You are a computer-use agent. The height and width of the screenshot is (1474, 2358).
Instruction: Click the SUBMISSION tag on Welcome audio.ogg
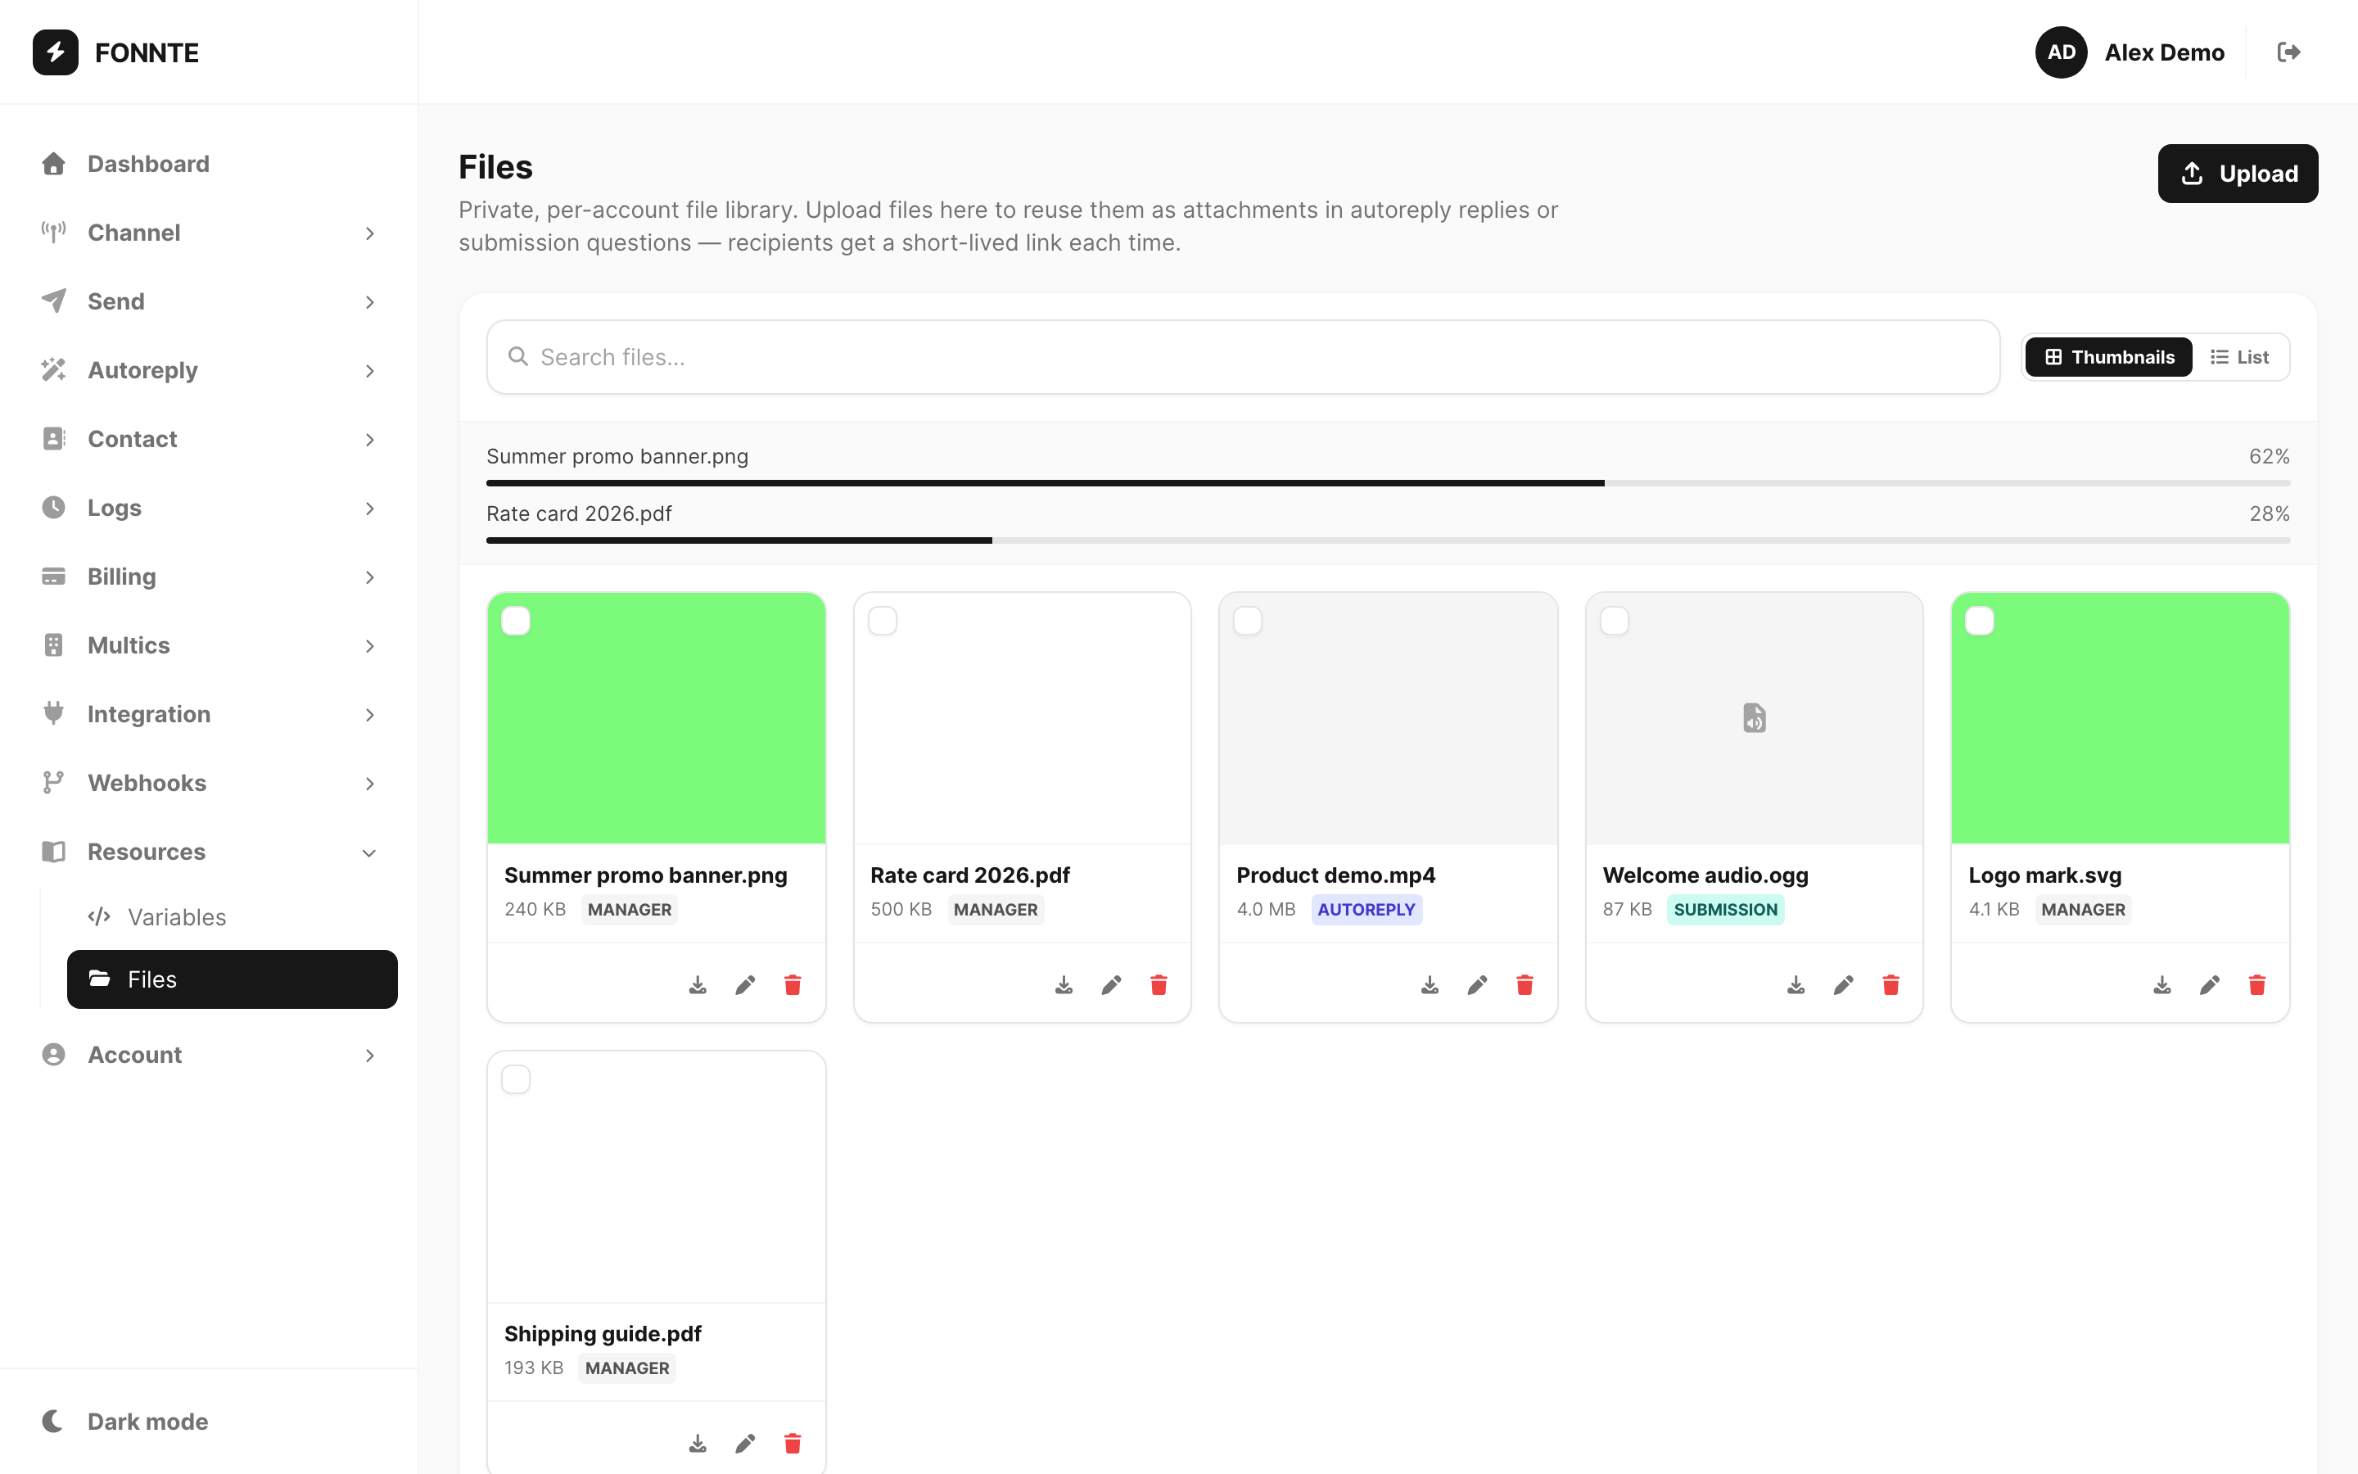click(1724, 909)
